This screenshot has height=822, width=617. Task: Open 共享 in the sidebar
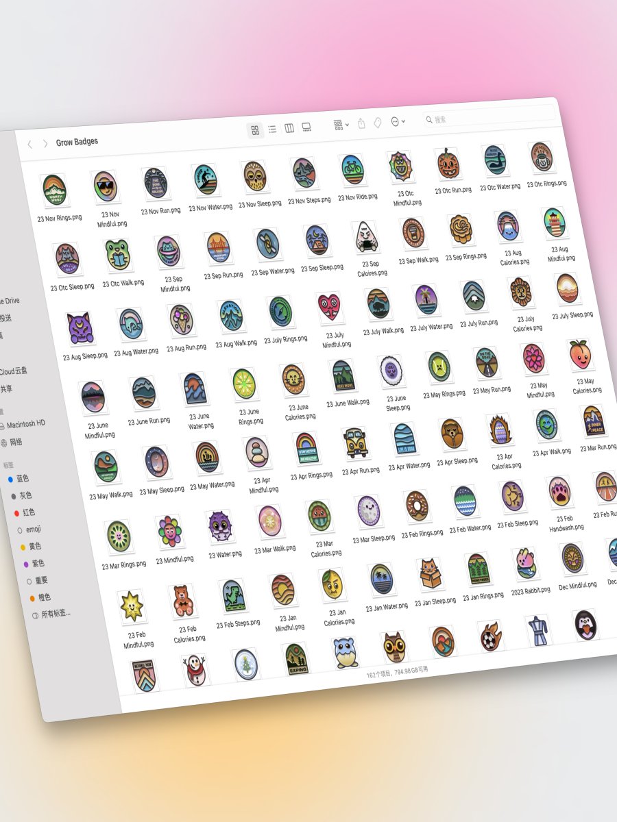tap(6, 389)
